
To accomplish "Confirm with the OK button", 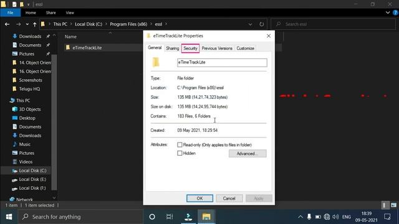I will click(x=199, y=198).
